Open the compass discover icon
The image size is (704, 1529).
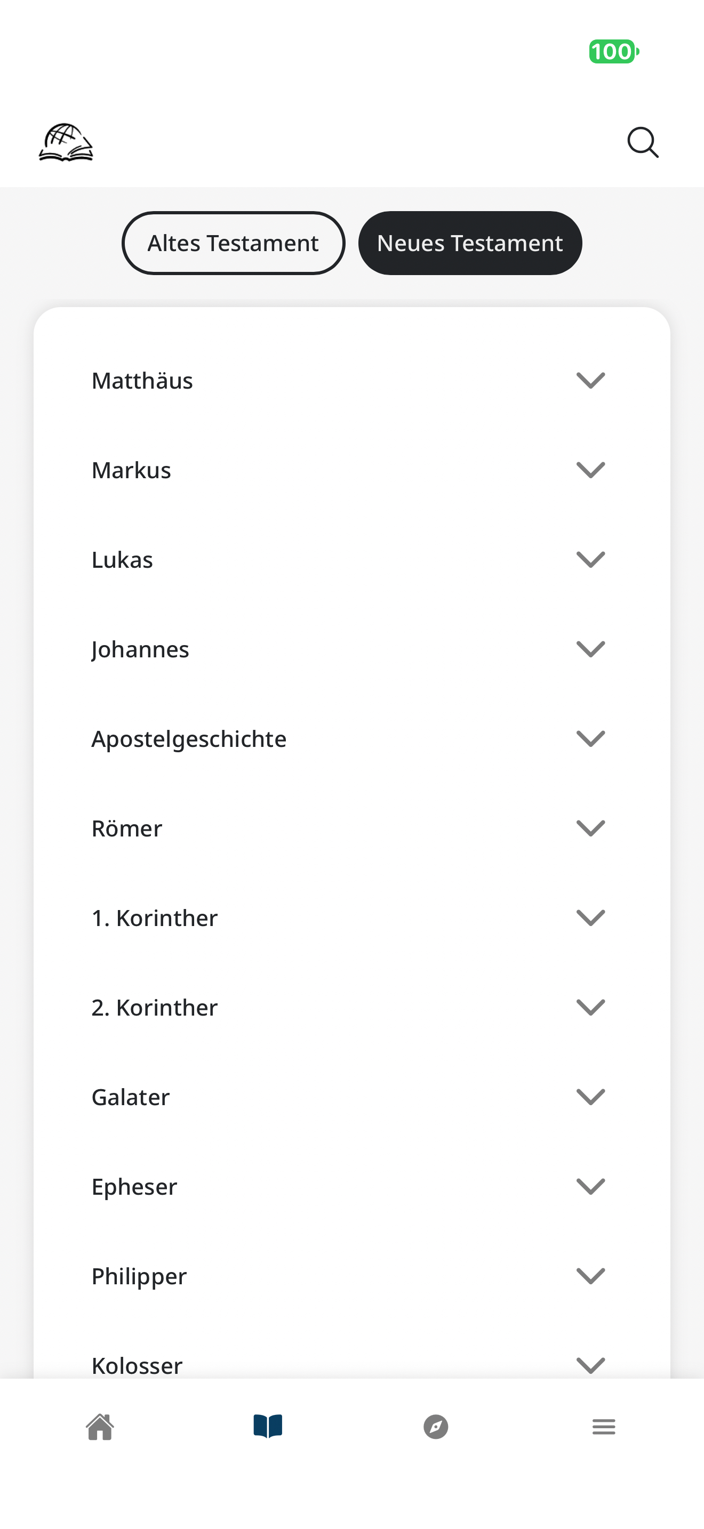pyautogui.click(x=436, y=1426)
